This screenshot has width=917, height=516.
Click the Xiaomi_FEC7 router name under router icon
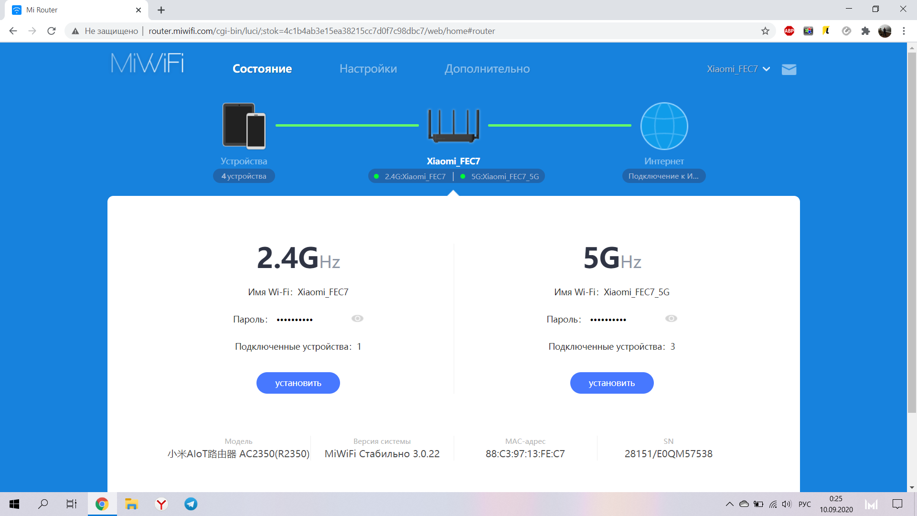[453, 161]
